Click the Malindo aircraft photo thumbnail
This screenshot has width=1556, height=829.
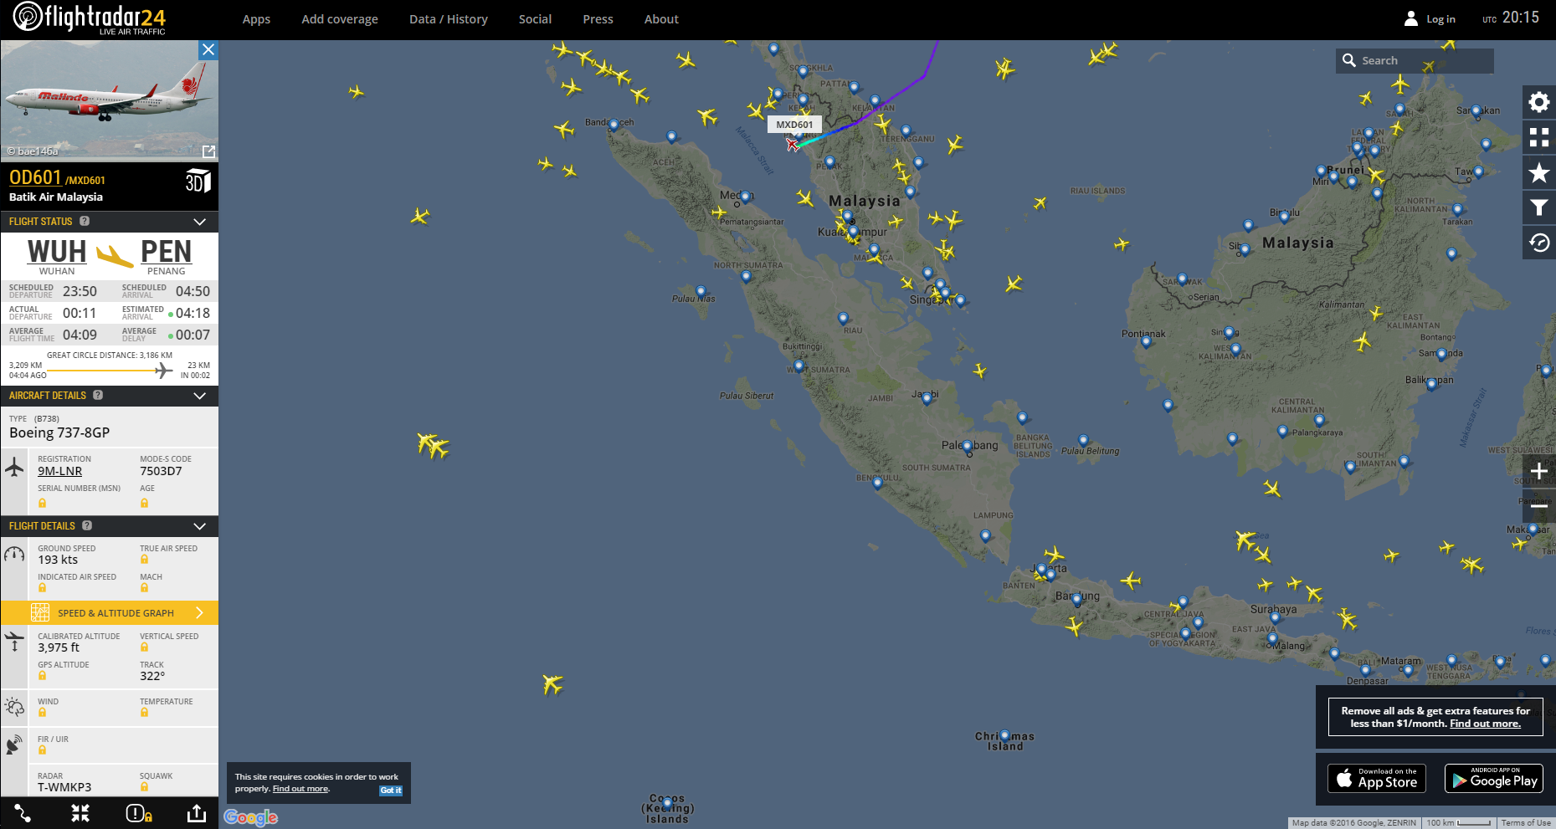click(x=110, y=100)
